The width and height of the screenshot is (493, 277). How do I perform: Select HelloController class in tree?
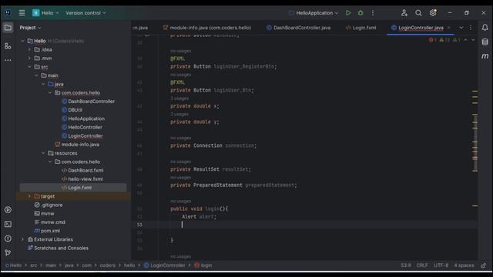coord(82,127)
